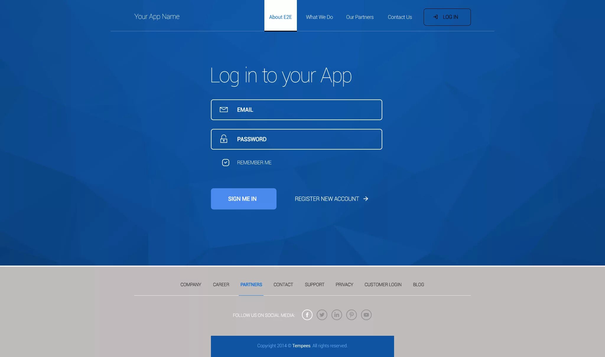Screen dimensions: 605x357
Task: Select the Our Partners nav item
Action: pyautogui.click(x=360, y=17)
